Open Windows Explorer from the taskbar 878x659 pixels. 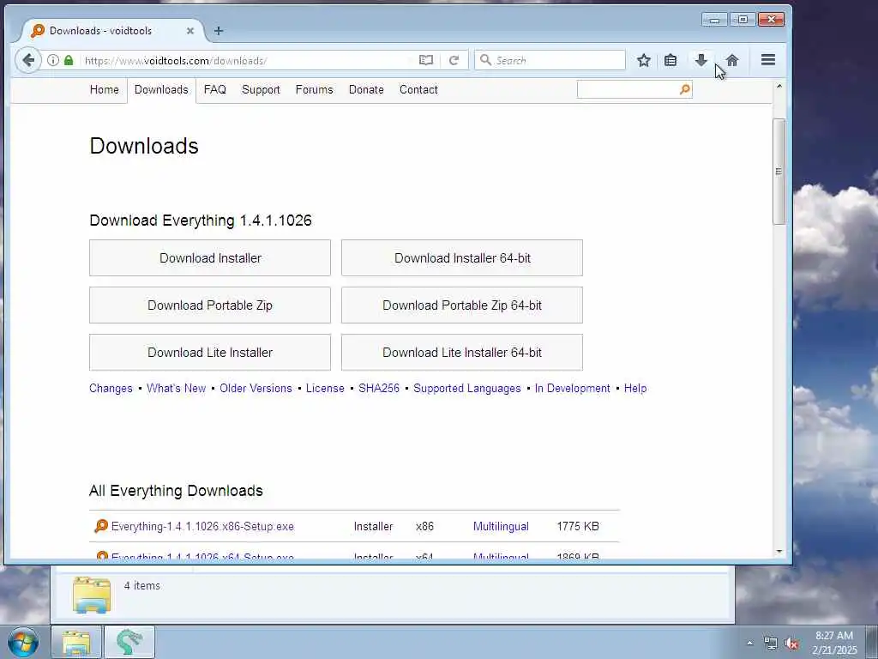pyautogui.click(x=76, y=642)
